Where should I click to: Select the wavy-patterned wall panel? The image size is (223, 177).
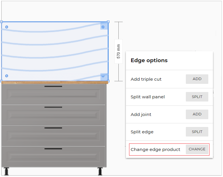pos(55,51)
